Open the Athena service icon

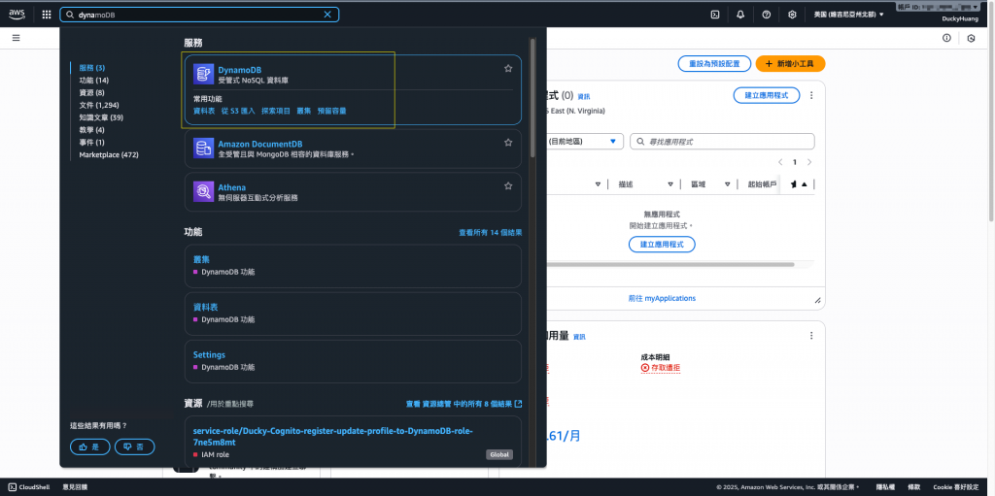pyautogui.click(x=203, y=191)
